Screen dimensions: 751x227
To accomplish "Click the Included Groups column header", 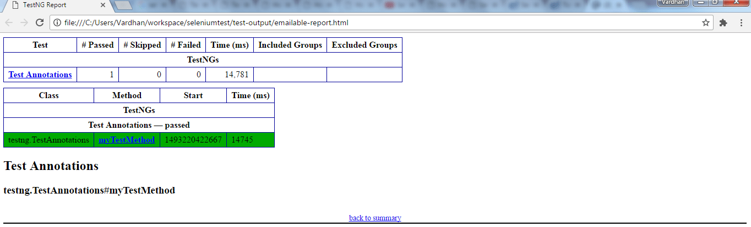I will (290, 45).
